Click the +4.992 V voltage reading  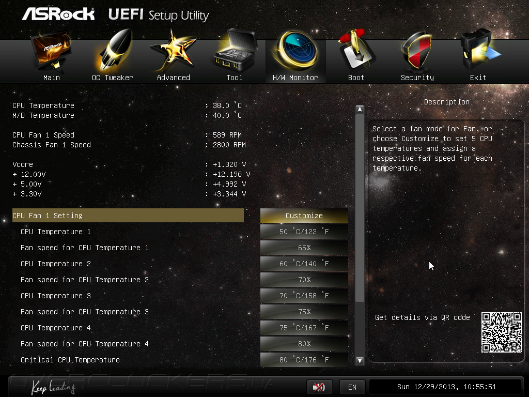[229, 184]
